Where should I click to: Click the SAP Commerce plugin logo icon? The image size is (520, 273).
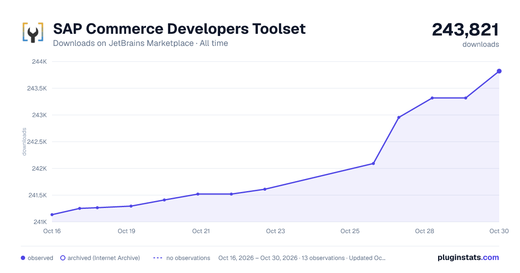pos(33,32)
